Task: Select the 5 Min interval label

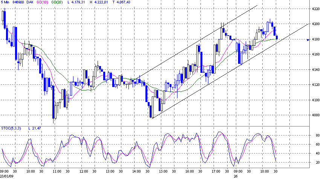Action: pyautogui.click(x=5, y=2)
